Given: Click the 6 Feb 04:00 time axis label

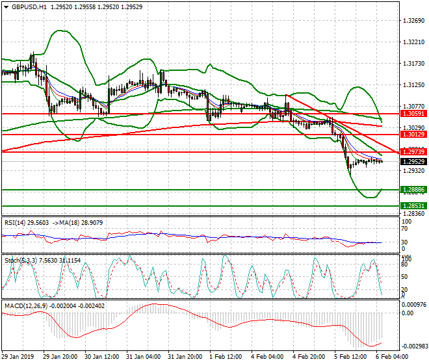Looking at the screenshot, I should click(392, 357).
